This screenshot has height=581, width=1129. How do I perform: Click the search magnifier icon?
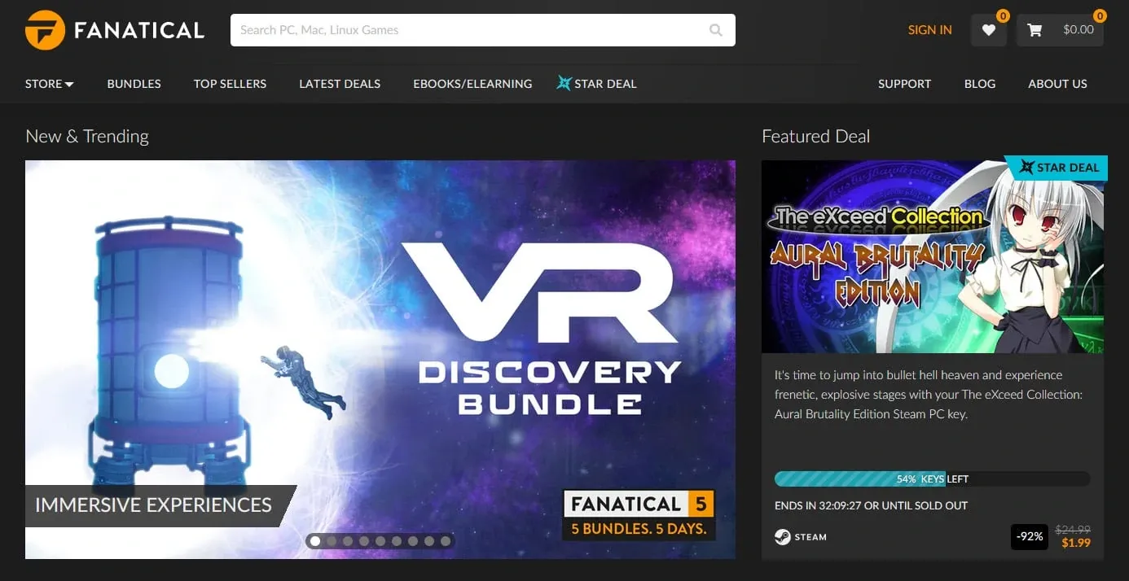pyautogui.click(x=715, y=30)
